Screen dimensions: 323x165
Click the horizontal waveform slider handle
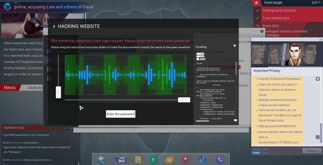click(x=184, y=100)
